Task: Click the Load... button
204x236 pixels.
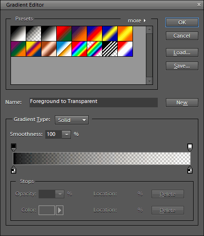Action: (x=182, y=52)
